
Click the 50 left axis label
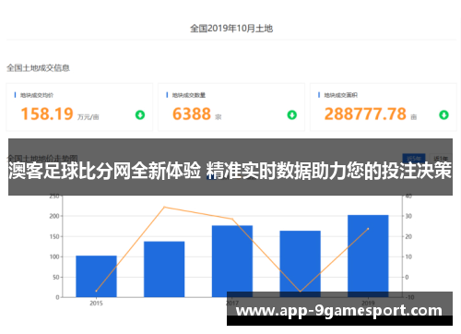coord(55,277)
